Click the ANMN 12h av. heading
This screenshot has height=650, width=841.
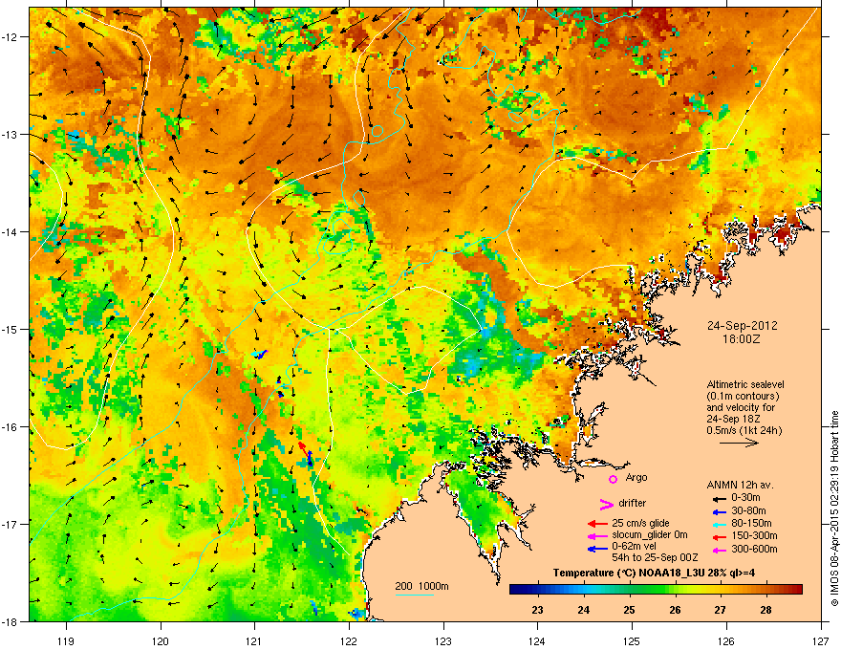click(x=740, y=485)
